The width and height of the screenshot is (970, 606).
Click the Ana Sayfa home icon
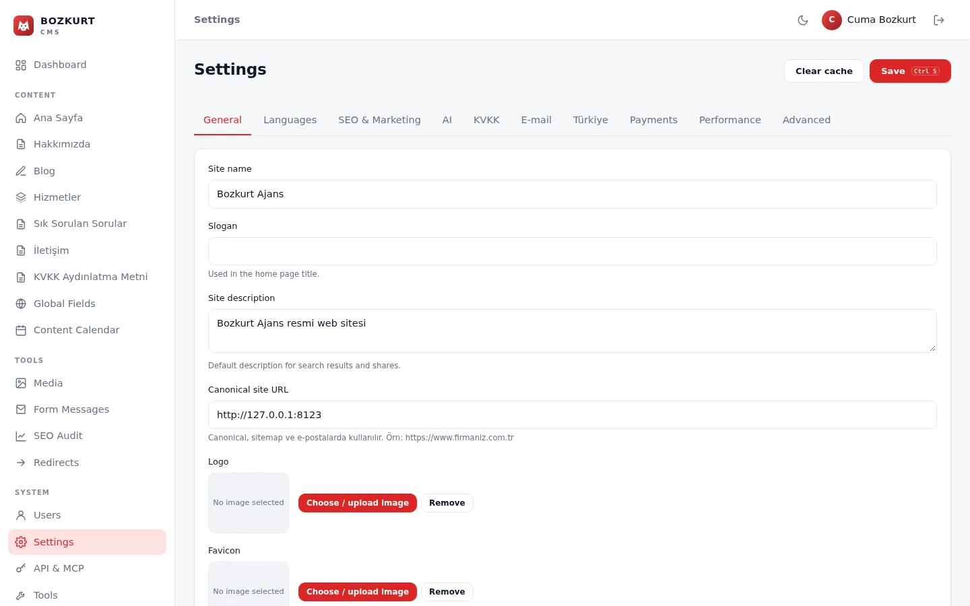coord(21,118)
